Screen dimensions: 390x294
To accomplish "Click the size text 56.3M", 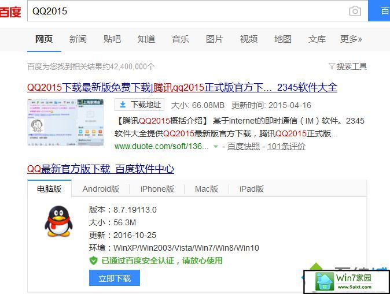I will pos(124,222).
